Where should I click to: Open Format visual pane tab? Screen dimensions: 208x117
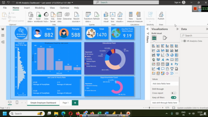[165, 38]
